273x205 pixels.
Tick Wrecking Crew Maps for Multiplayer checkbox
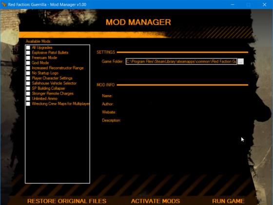pos(28,103)
